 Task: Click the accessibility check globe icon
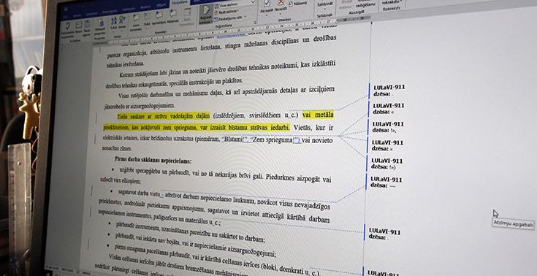102,25
